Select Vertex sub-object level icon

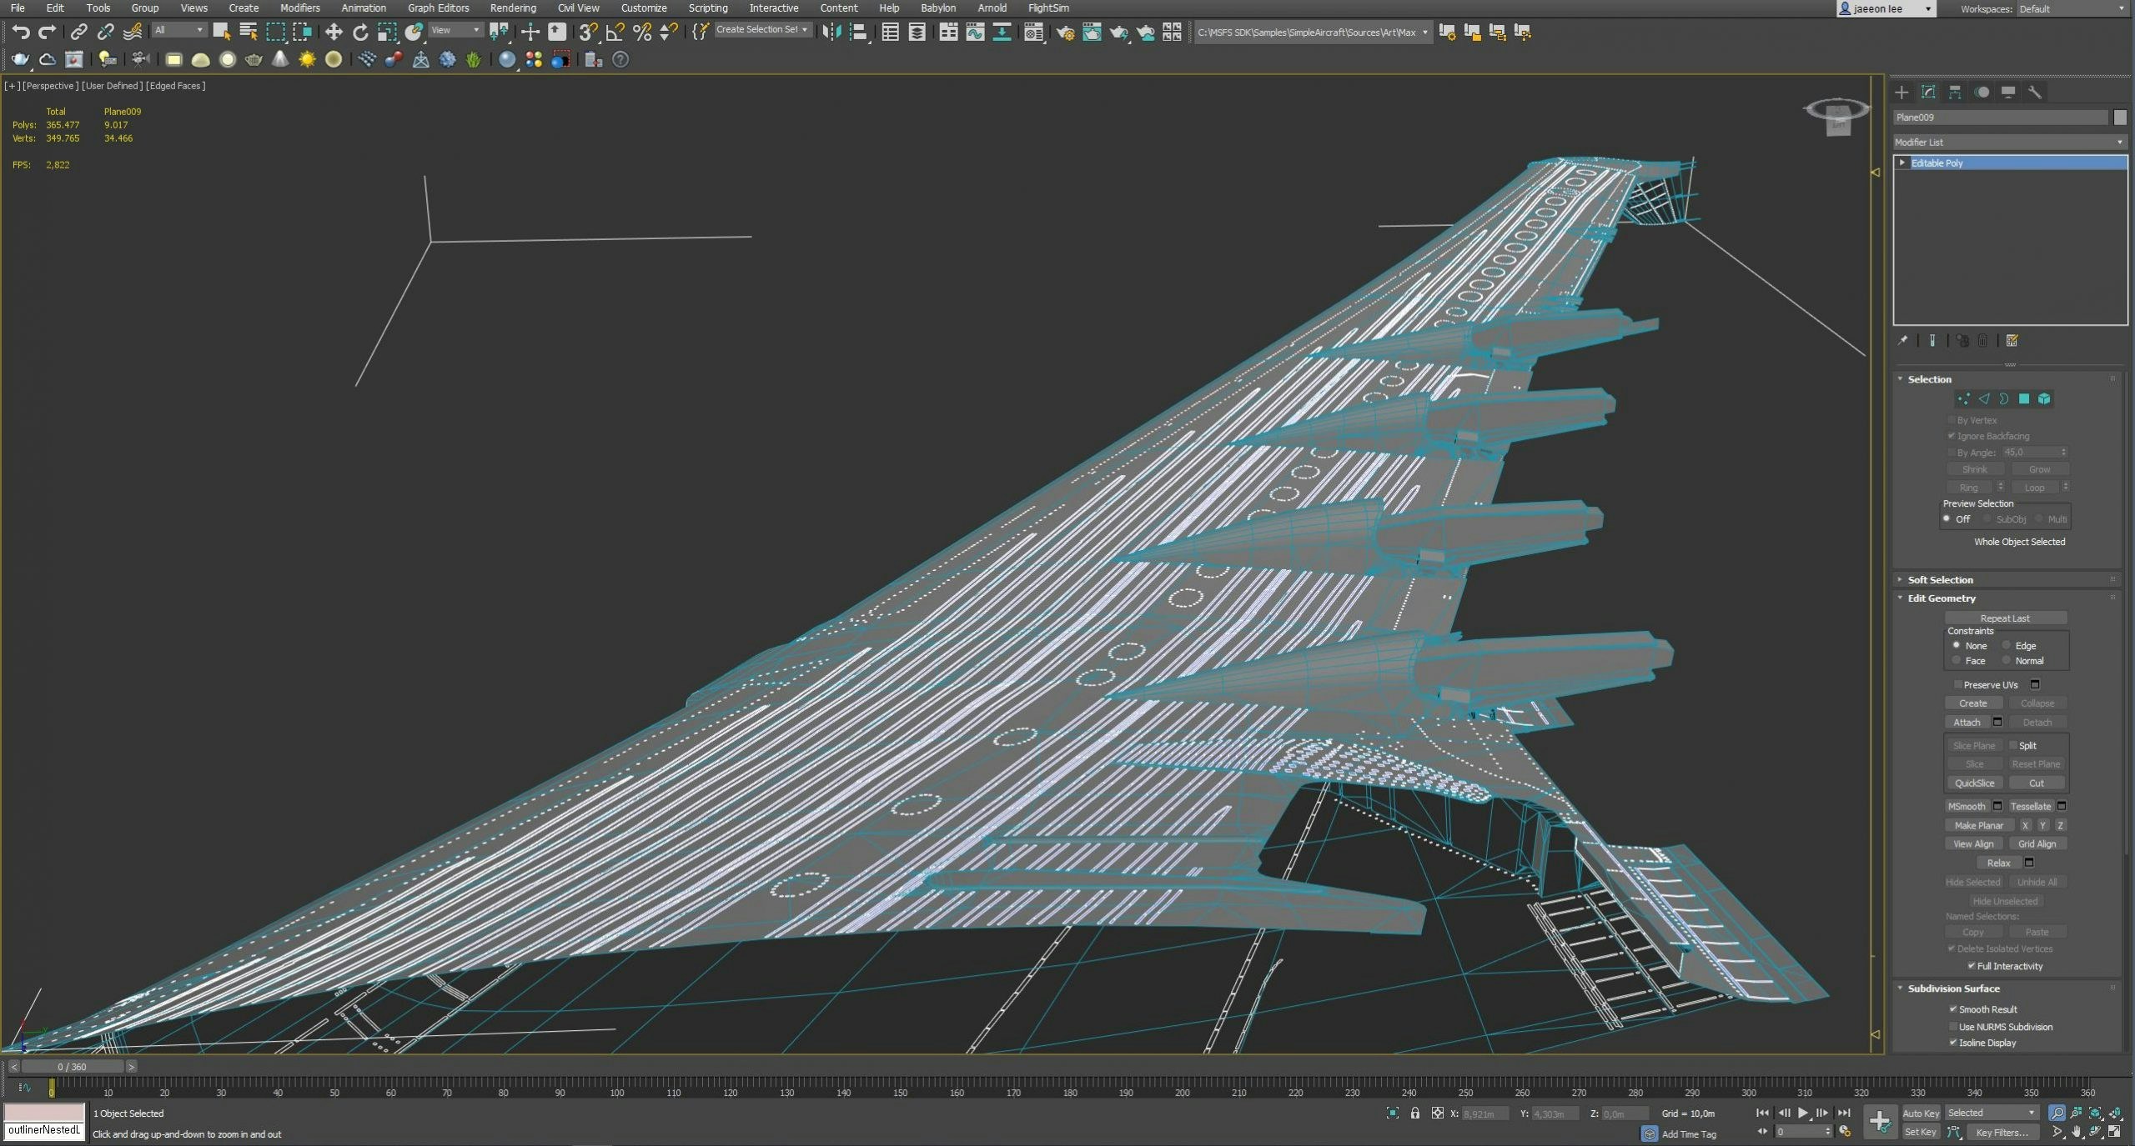point(1964,399)
